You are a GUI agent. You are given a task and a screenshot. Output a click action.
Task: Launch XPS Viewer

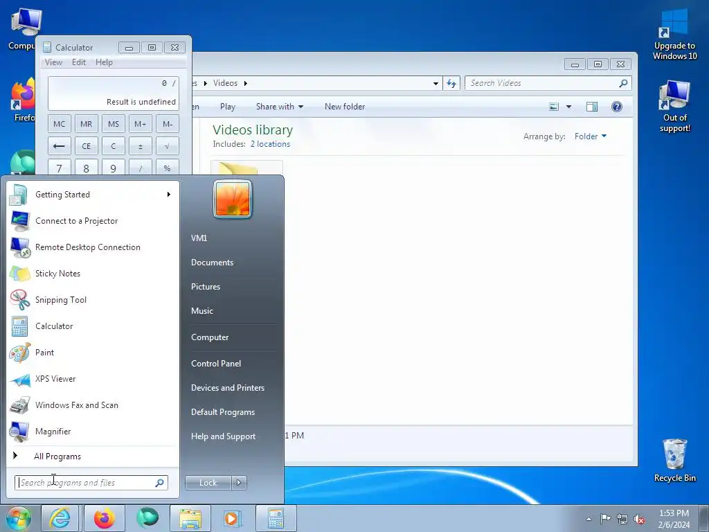point(92,379)
